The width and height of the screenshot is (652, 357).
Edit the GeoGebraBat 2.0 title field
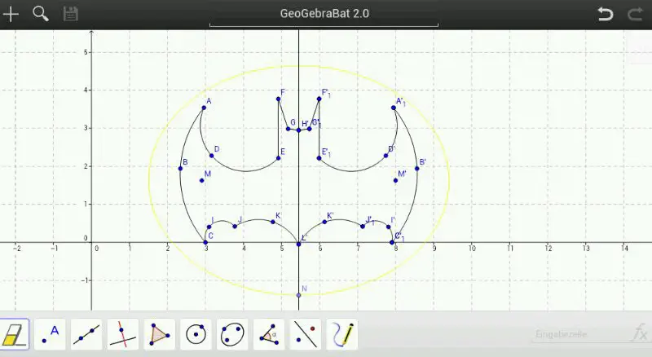tap(324, 14)
